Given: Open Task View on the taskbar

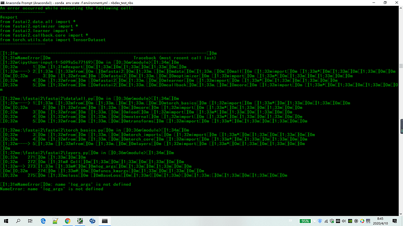Looking at the screenshot, I should (x=30, y=221).
